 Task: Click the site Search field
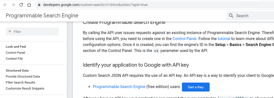click(250, 16)
